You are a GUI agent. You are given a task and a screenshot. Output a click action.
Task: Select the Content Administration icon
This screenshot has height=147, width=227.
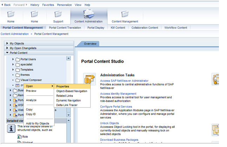pos(89,14)
